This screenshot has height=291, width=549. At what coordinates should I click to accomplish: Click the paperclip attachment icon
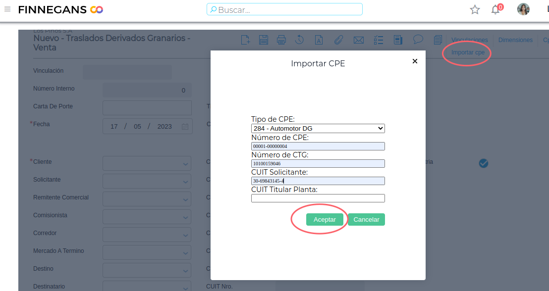(x=339, y=40)
